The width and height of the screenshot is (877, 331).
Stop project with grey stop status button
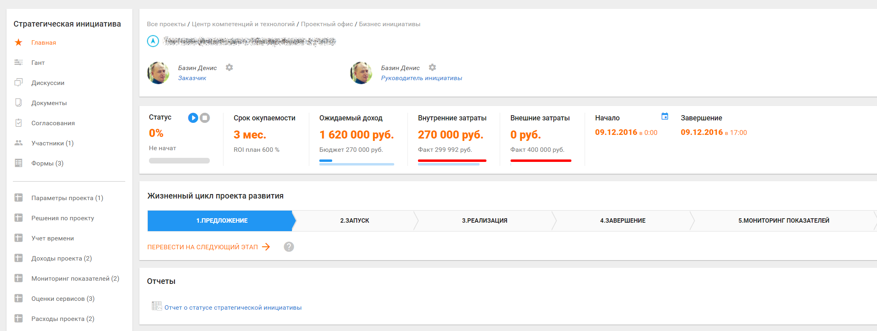click(205, 118)
